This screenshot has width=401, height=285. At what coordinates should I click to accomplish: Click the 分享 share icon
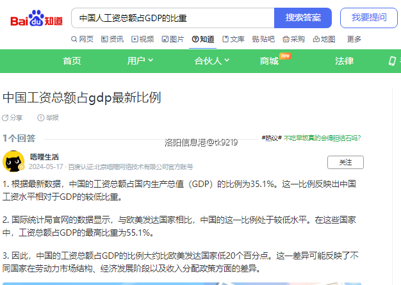5,118
